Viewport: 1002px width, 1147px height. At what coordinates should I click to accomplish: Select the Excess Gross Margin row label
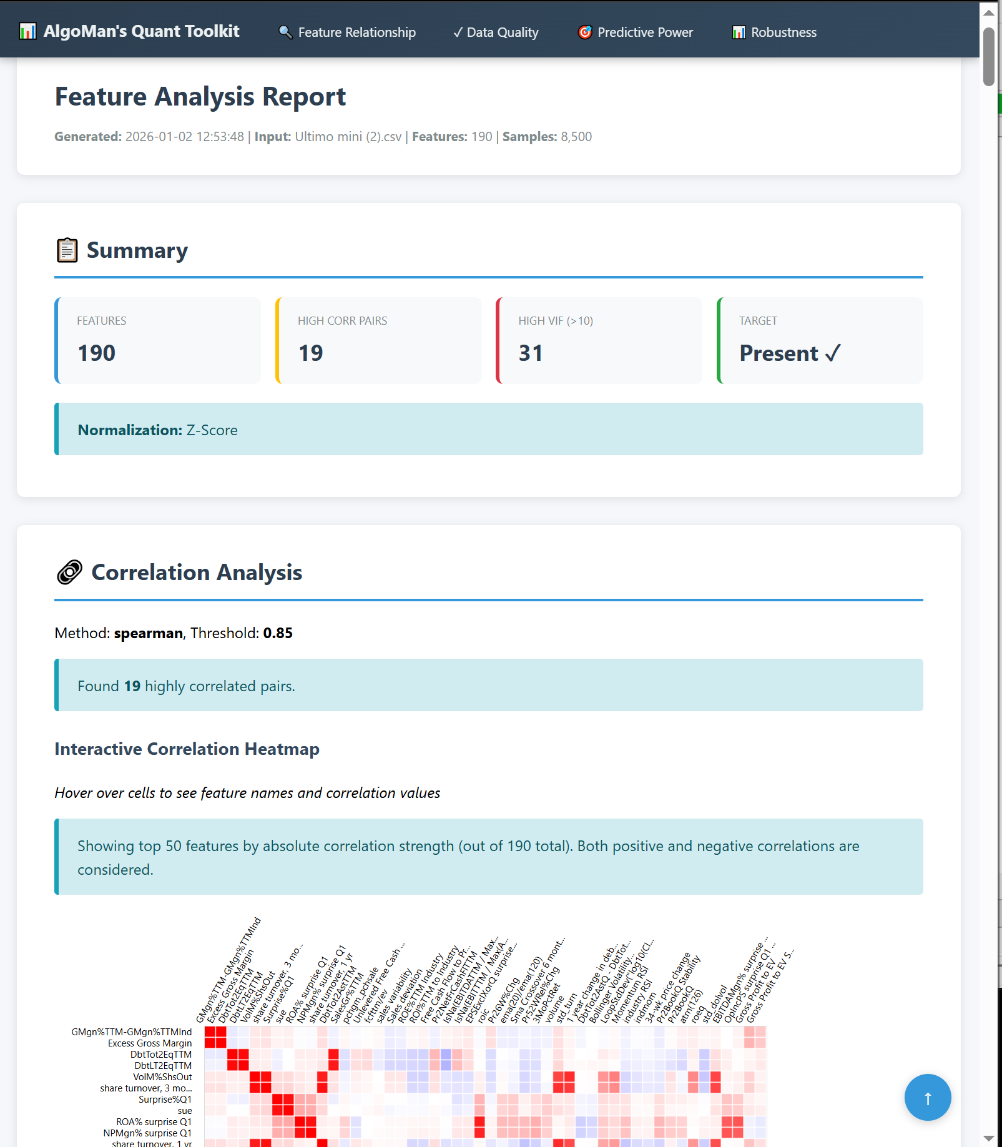150,1043
